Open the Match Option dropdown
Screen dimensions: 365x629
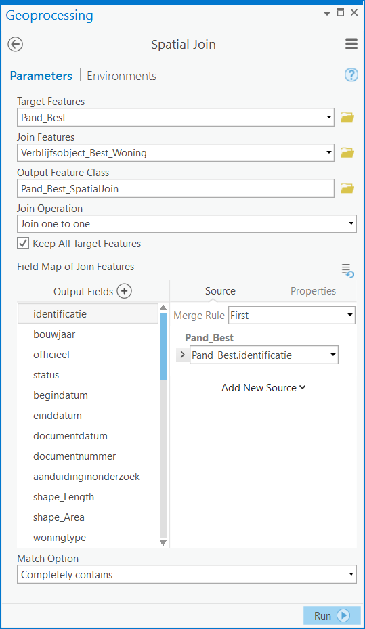click(186, 574)
